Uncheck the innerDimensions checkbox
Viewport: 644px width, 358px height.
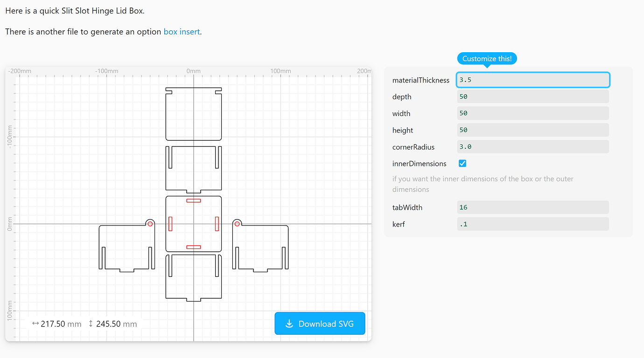click(x=462, y=163)
